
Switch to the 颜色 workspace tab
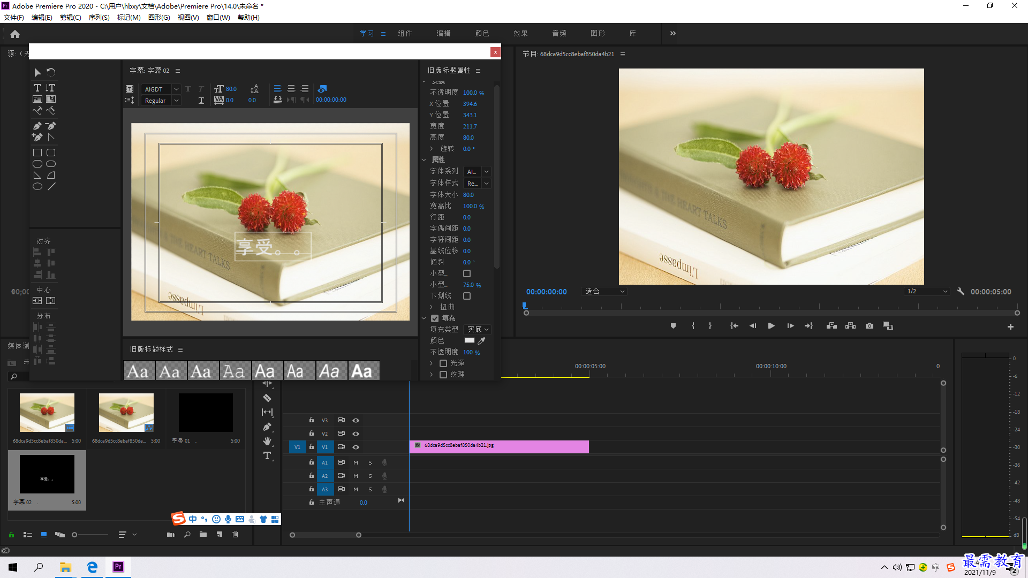pos(482,34)
